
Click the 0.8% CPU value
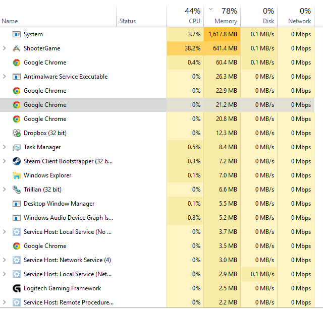coord(194,218)
